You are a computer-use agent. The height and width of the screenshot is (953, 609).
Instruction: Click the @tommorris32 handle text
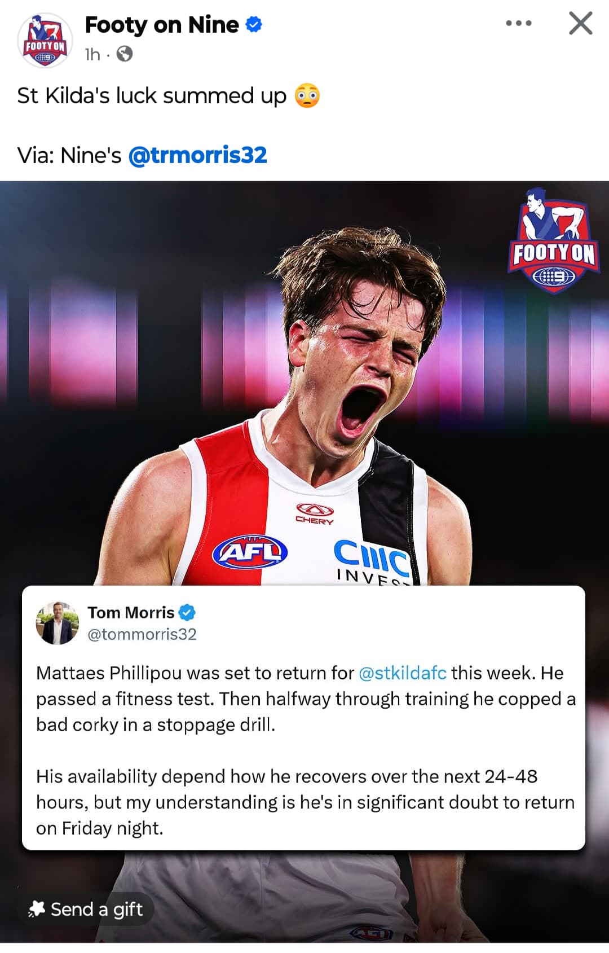pyautogui.click(x=142, y=634)
